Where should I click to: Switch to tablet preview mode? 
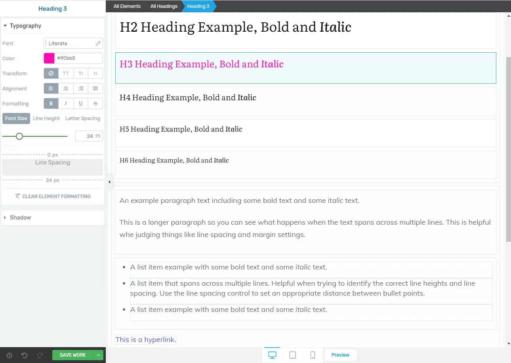point(292,355)
